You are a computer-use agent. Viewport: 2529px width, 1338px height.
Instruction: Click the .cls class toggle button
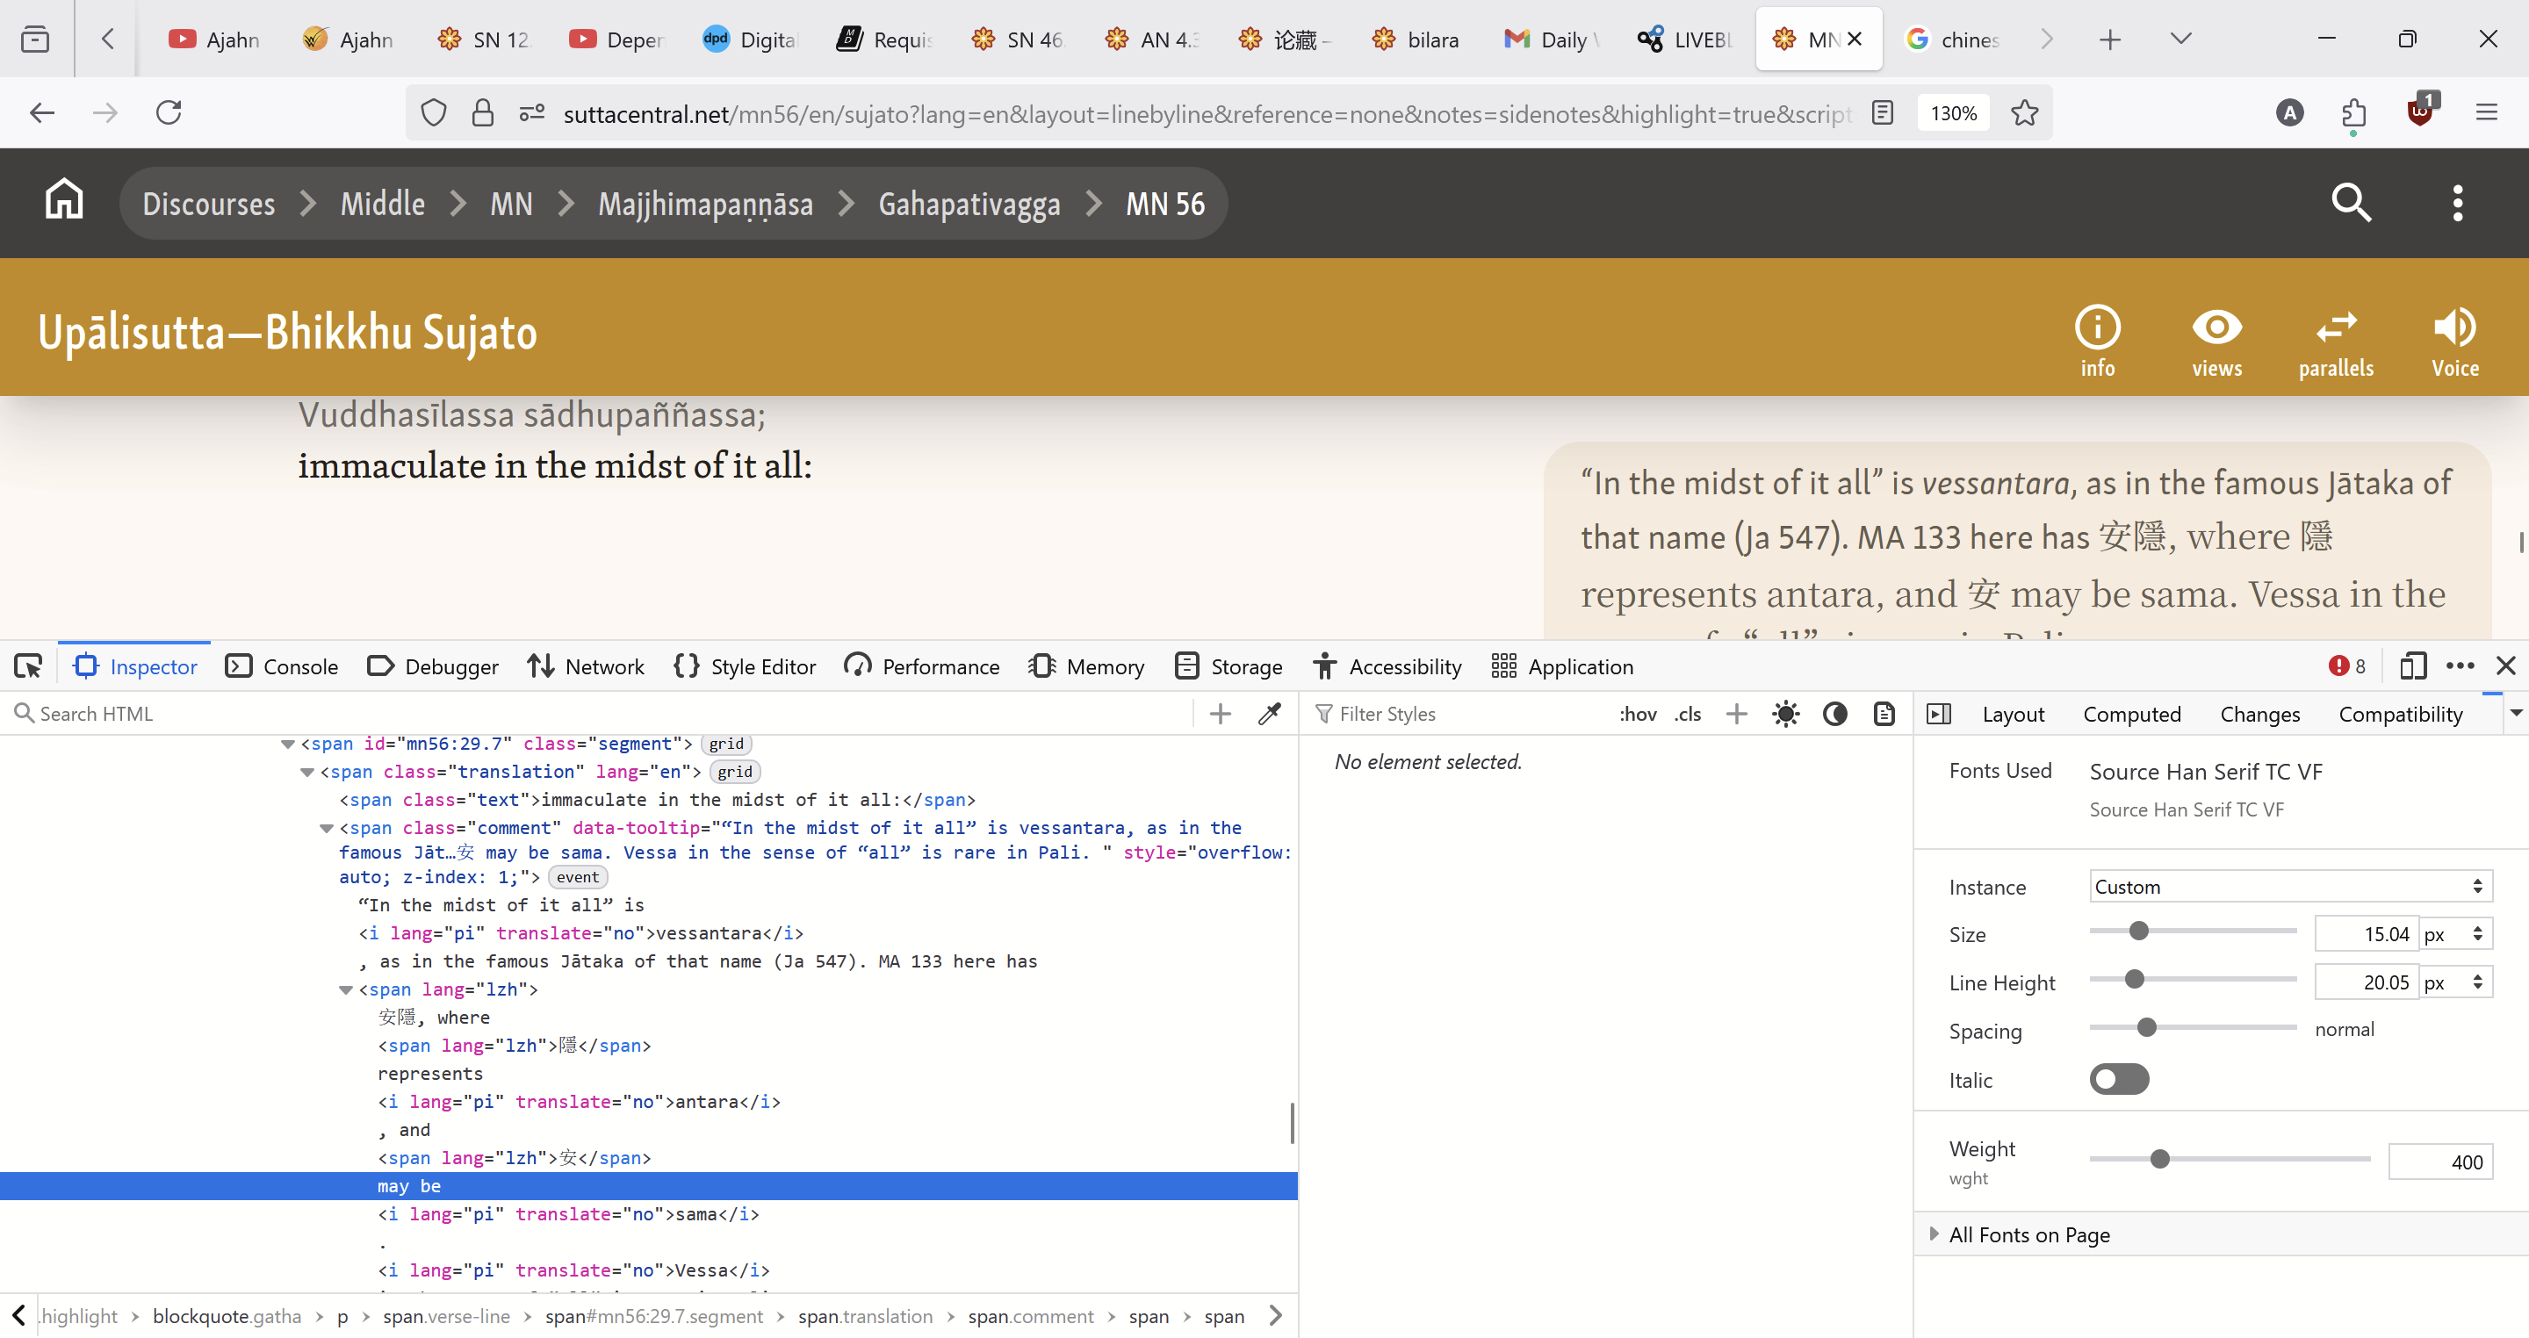tap(1688, 714)
